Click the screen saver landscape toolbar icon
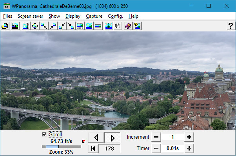The width and height of the screenshot is (236, 156). point(15,26)
